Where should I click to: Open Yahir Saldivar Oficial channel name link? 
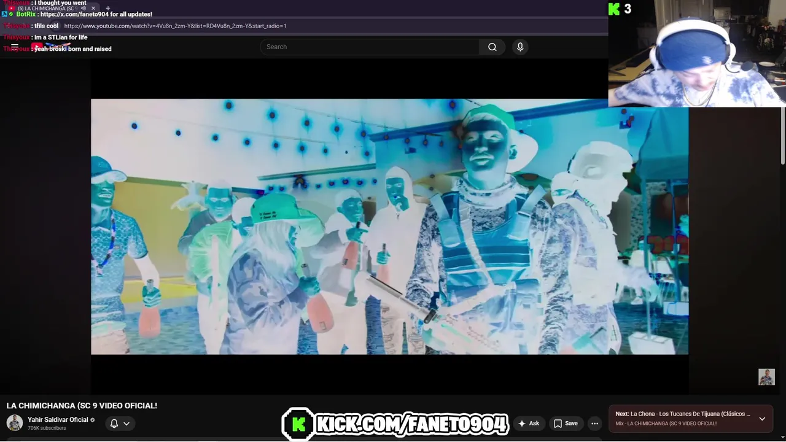[58, 420]
